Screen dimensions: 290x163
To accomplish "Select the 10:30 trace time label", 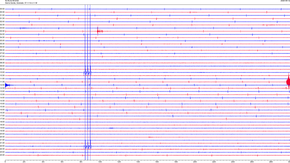I will [x=2, y=75].
